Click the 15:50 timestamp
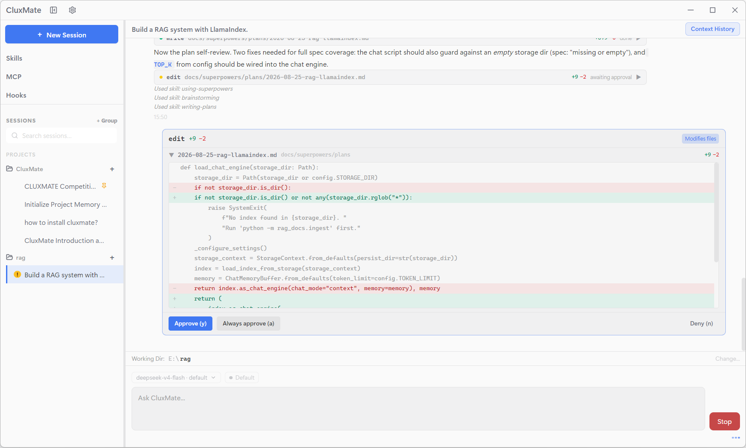Screen dimensions: 746x448 click(x=160, y=117)
